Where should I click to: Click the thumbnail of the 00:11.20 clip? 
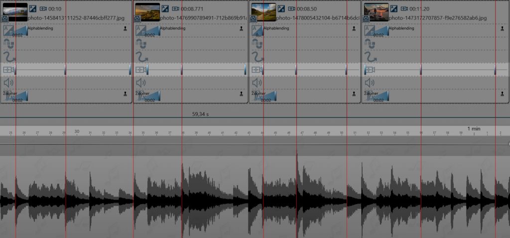pos(377,12)
